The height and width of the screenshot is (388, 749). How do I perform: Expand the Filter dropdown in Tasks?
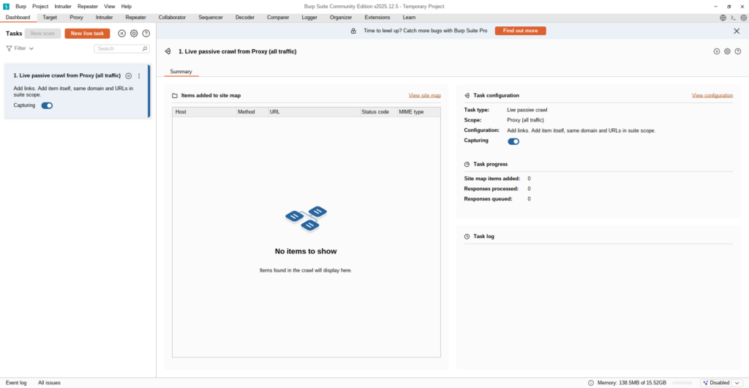tap(20, 48)
